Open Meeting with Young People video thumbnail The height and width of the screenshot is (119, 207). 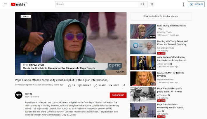pyautogui.click(x=143, y=47)
